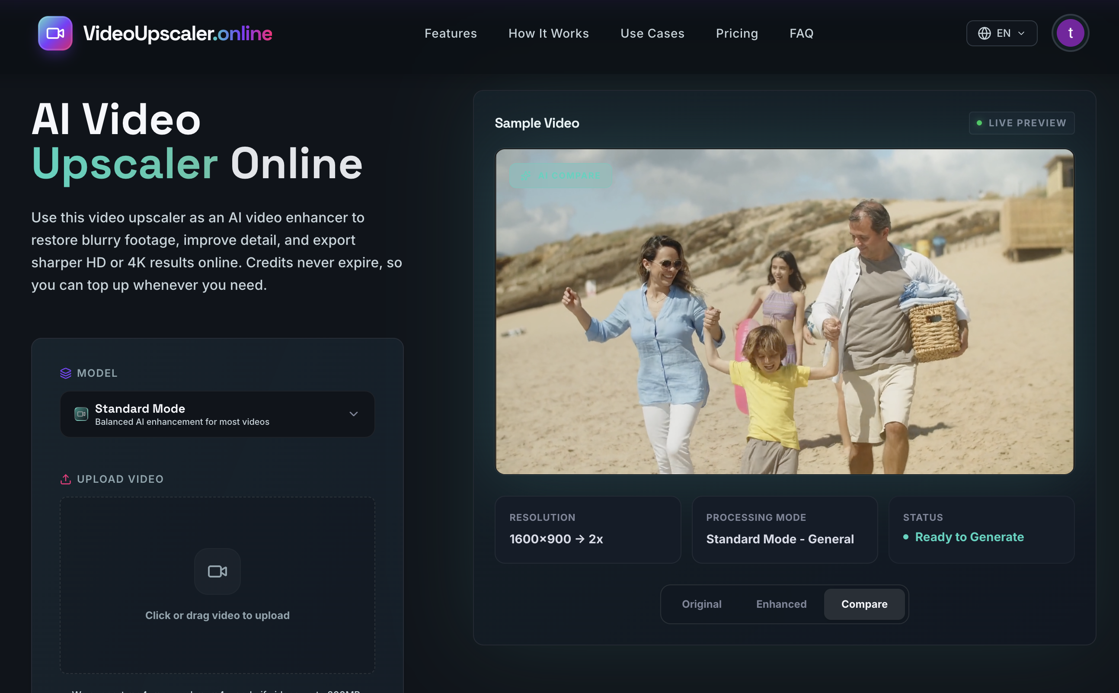Switch preview to Enhanced view
Viewport: 1119px width, 693px height.
tap(780, 604)
